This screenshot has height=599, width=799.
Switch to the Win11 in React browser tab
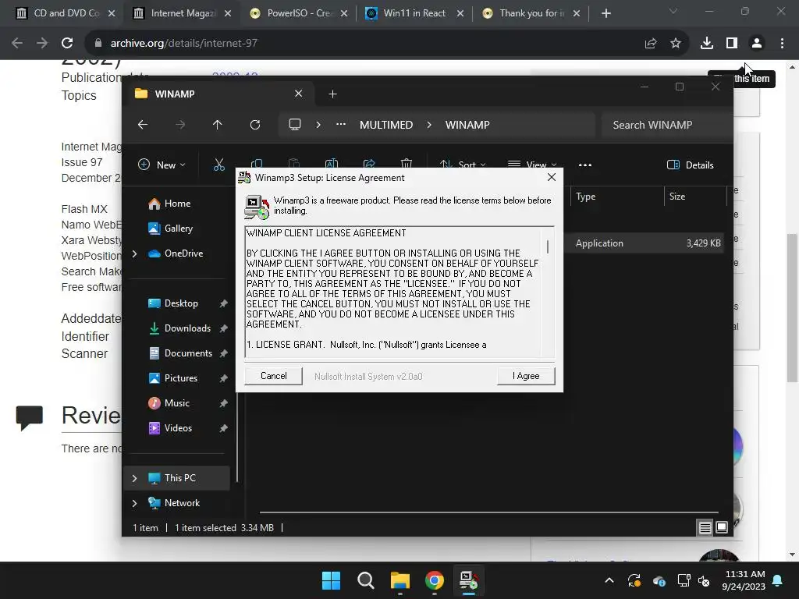click(x=415, y=13)
